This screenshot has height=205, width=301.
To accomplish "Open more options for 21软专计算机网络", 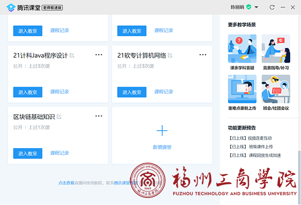I will tap(203, 55).
